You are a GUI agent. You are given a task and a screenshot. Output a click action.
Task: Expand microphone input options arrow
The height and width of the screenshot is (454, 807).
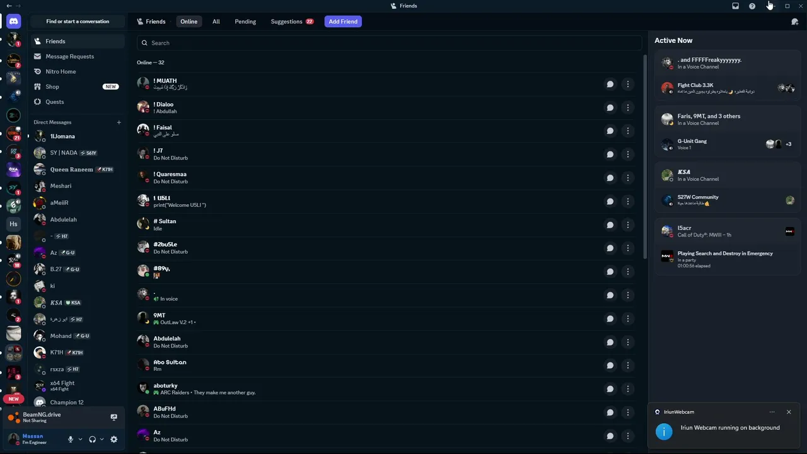80,439
